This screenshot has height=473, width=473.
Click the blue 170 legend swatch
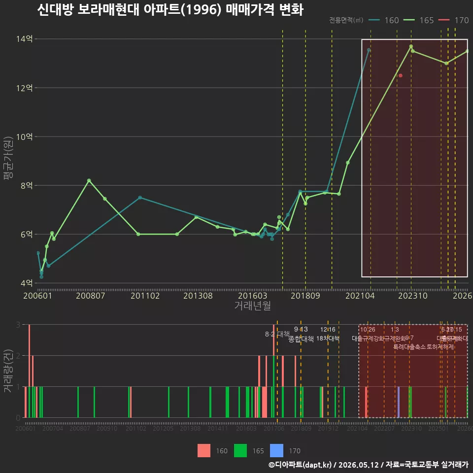click(x=277, y=451)
